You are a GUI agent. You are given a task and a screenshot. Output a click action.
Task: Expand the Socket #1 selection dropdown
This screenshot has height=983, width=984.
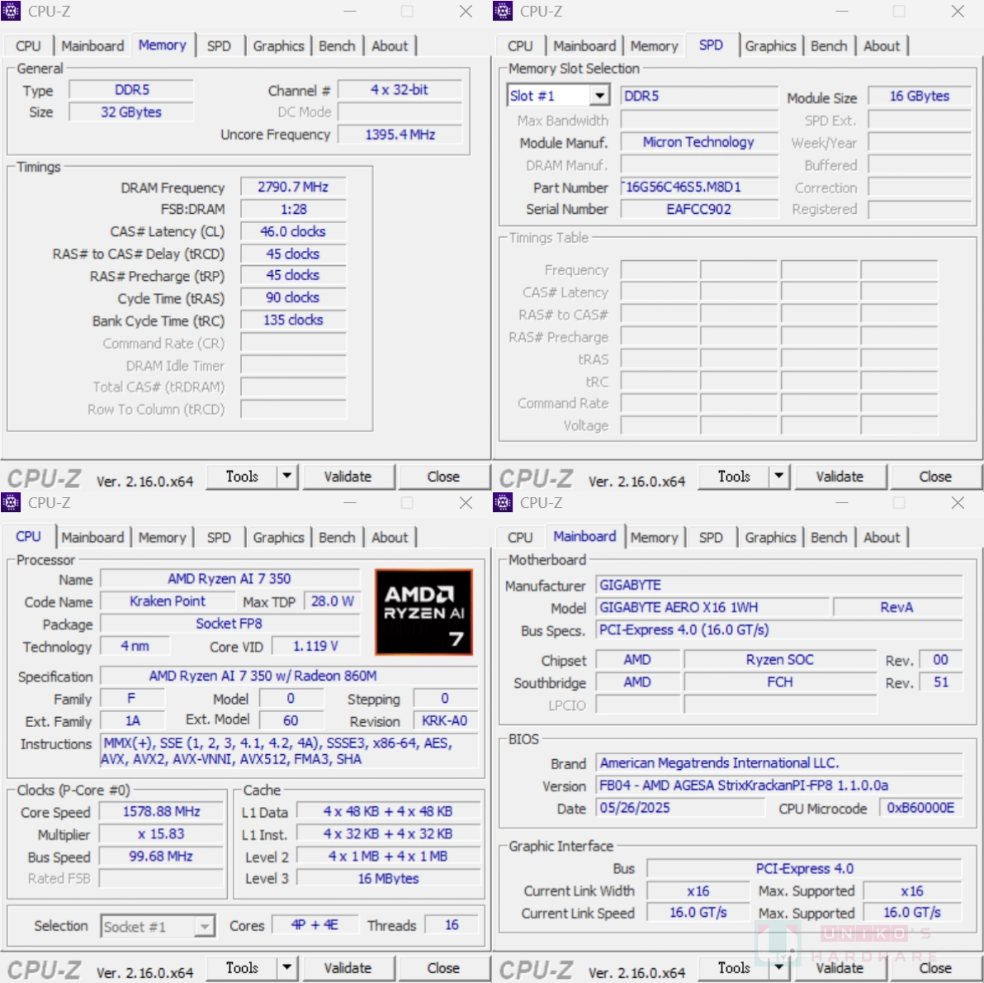204,927
